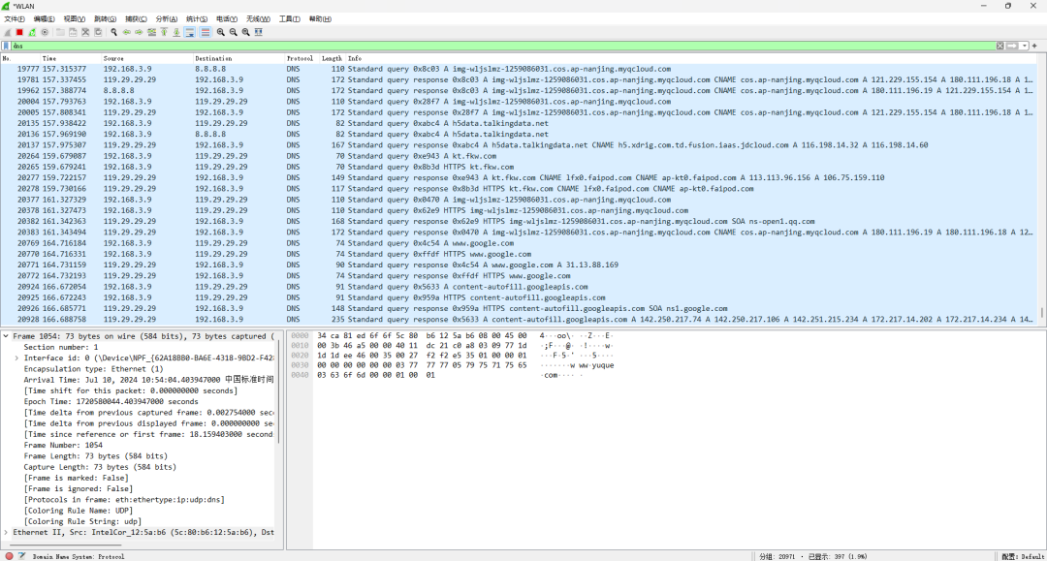Viewport: 1047px width, 561px height.
Task: Toggle auto-scroll during live capture
Action: point(190,32)
